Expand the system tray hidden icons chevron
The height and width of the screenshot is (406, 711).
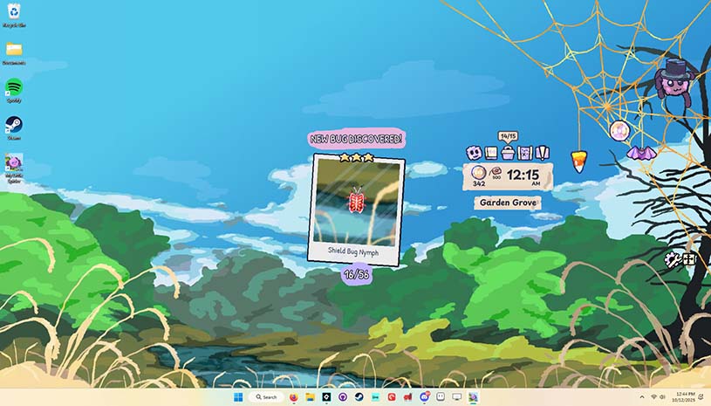point(642,397)
